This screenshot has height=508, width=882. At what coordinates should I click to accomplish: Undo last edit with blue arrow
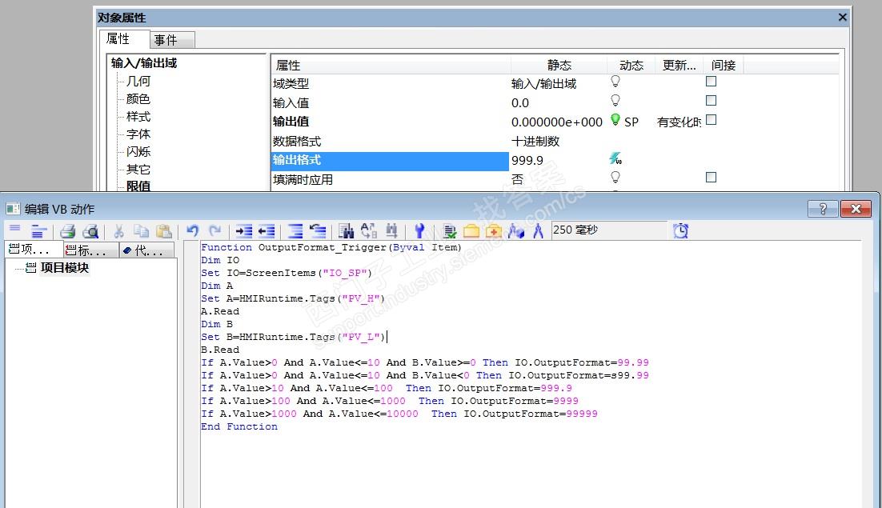pyautogui.click(x=192, y=231)
